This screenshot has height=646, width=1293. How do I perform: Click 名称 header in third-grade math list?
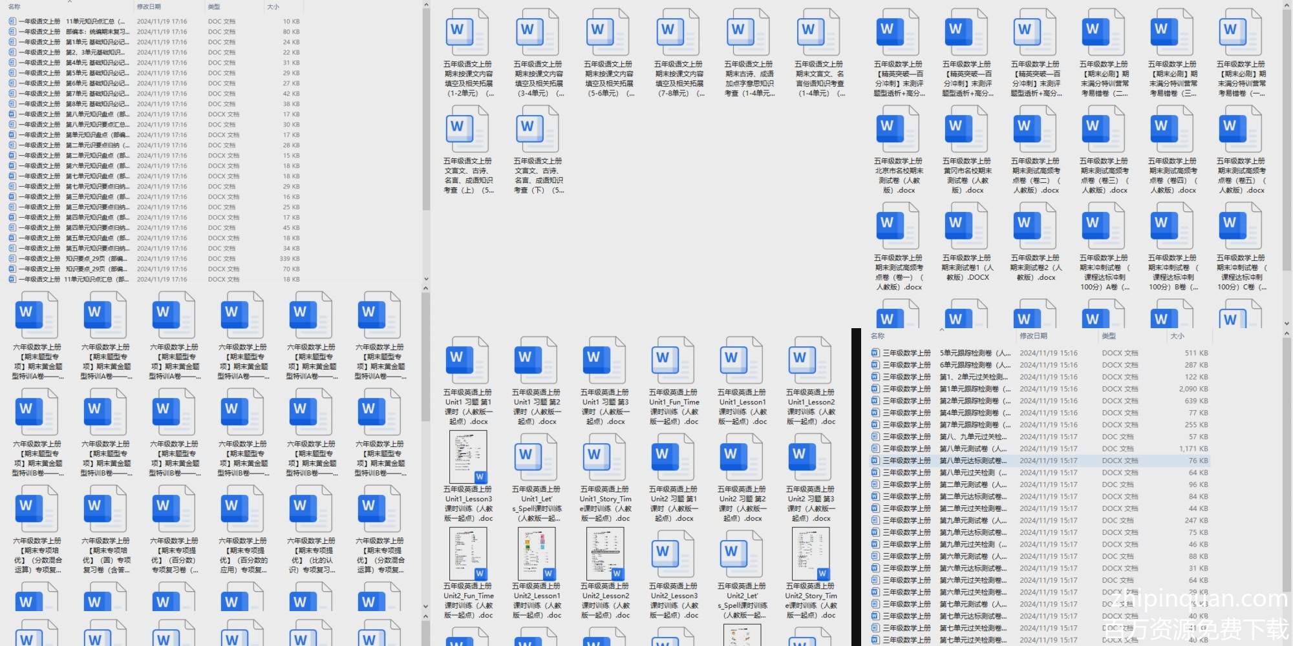[x=877, y=336]
